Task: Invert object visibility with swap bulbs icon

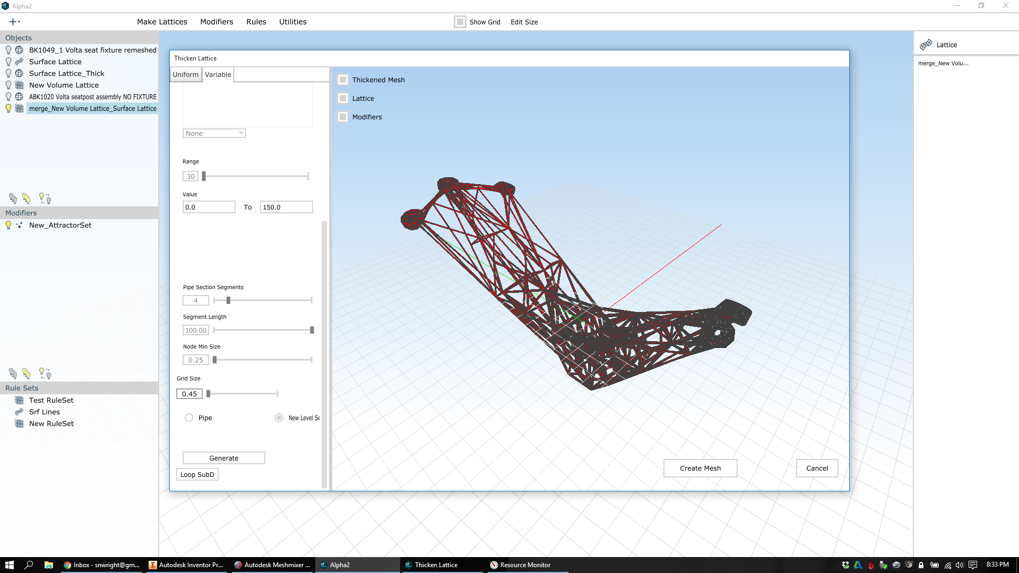Action: click(x=45, y=198)
